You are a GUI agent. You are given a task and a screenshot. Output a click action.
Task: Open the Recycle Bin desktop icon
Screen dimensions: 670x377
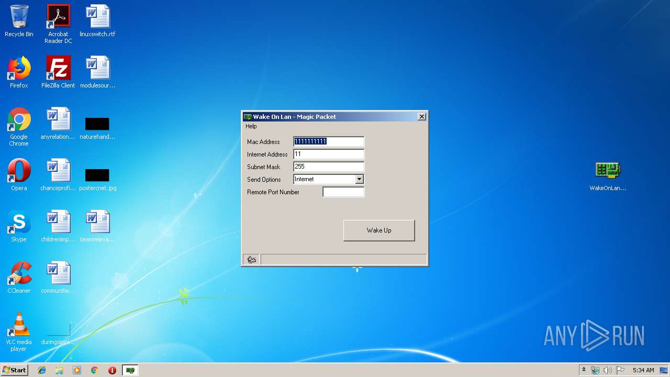point(19,21)
